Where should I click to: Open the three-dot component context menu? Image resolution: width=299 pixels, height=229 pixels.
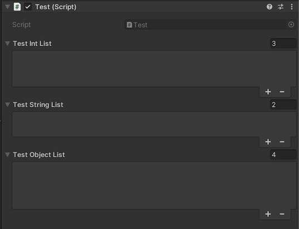292,7
